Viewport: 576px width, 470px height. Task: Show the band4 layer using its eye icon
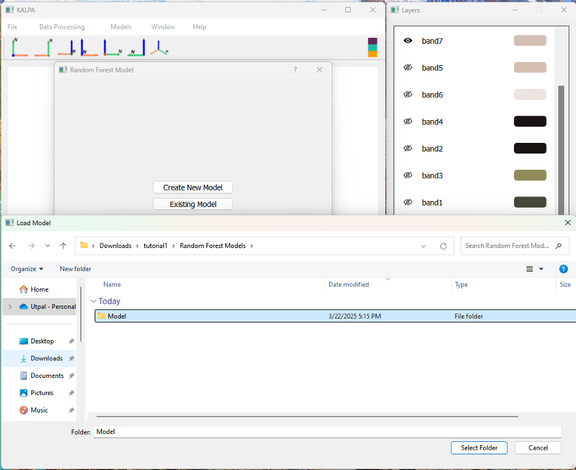(x=408, y=121)
